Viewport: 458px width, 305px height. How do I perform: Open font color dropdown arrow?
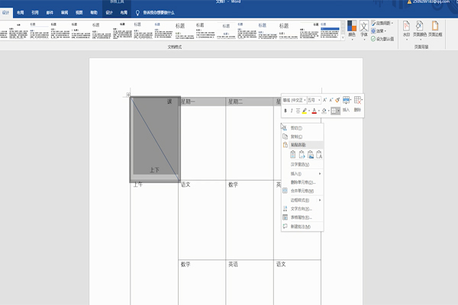[319, 111]
